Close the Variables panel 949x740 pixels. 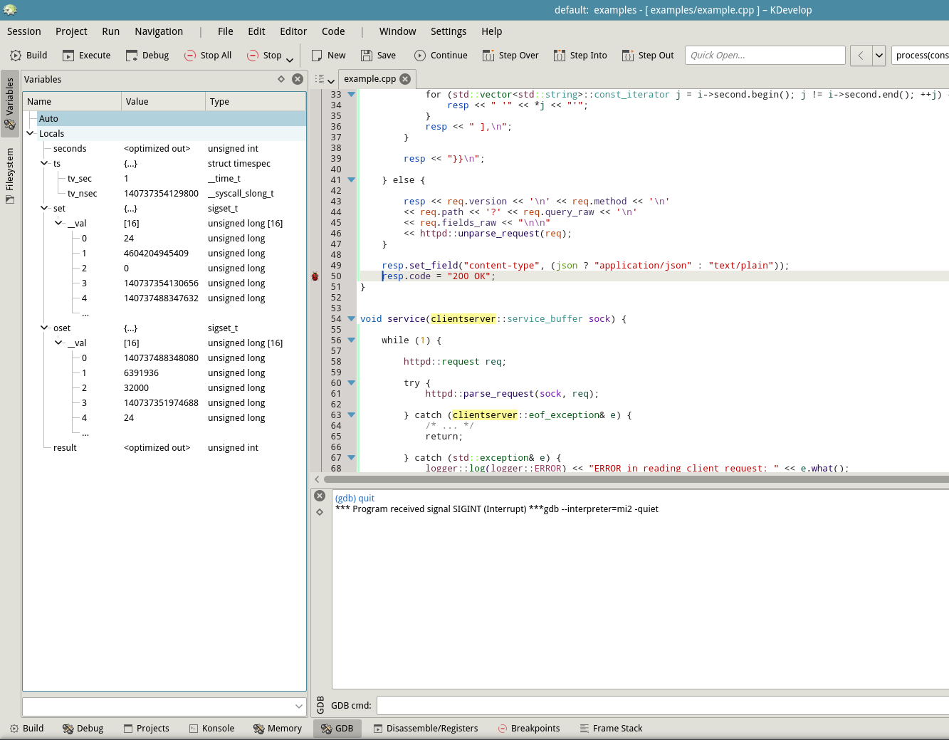tap(298, 79)
